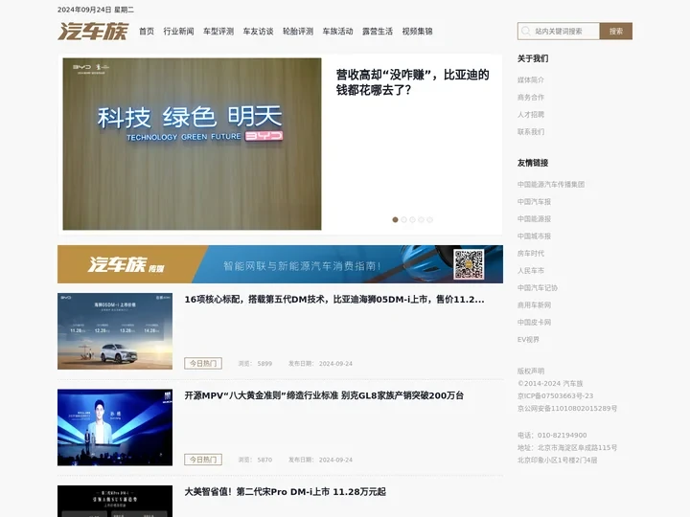Click 京ICP备07503663号-23 record link

555,395
